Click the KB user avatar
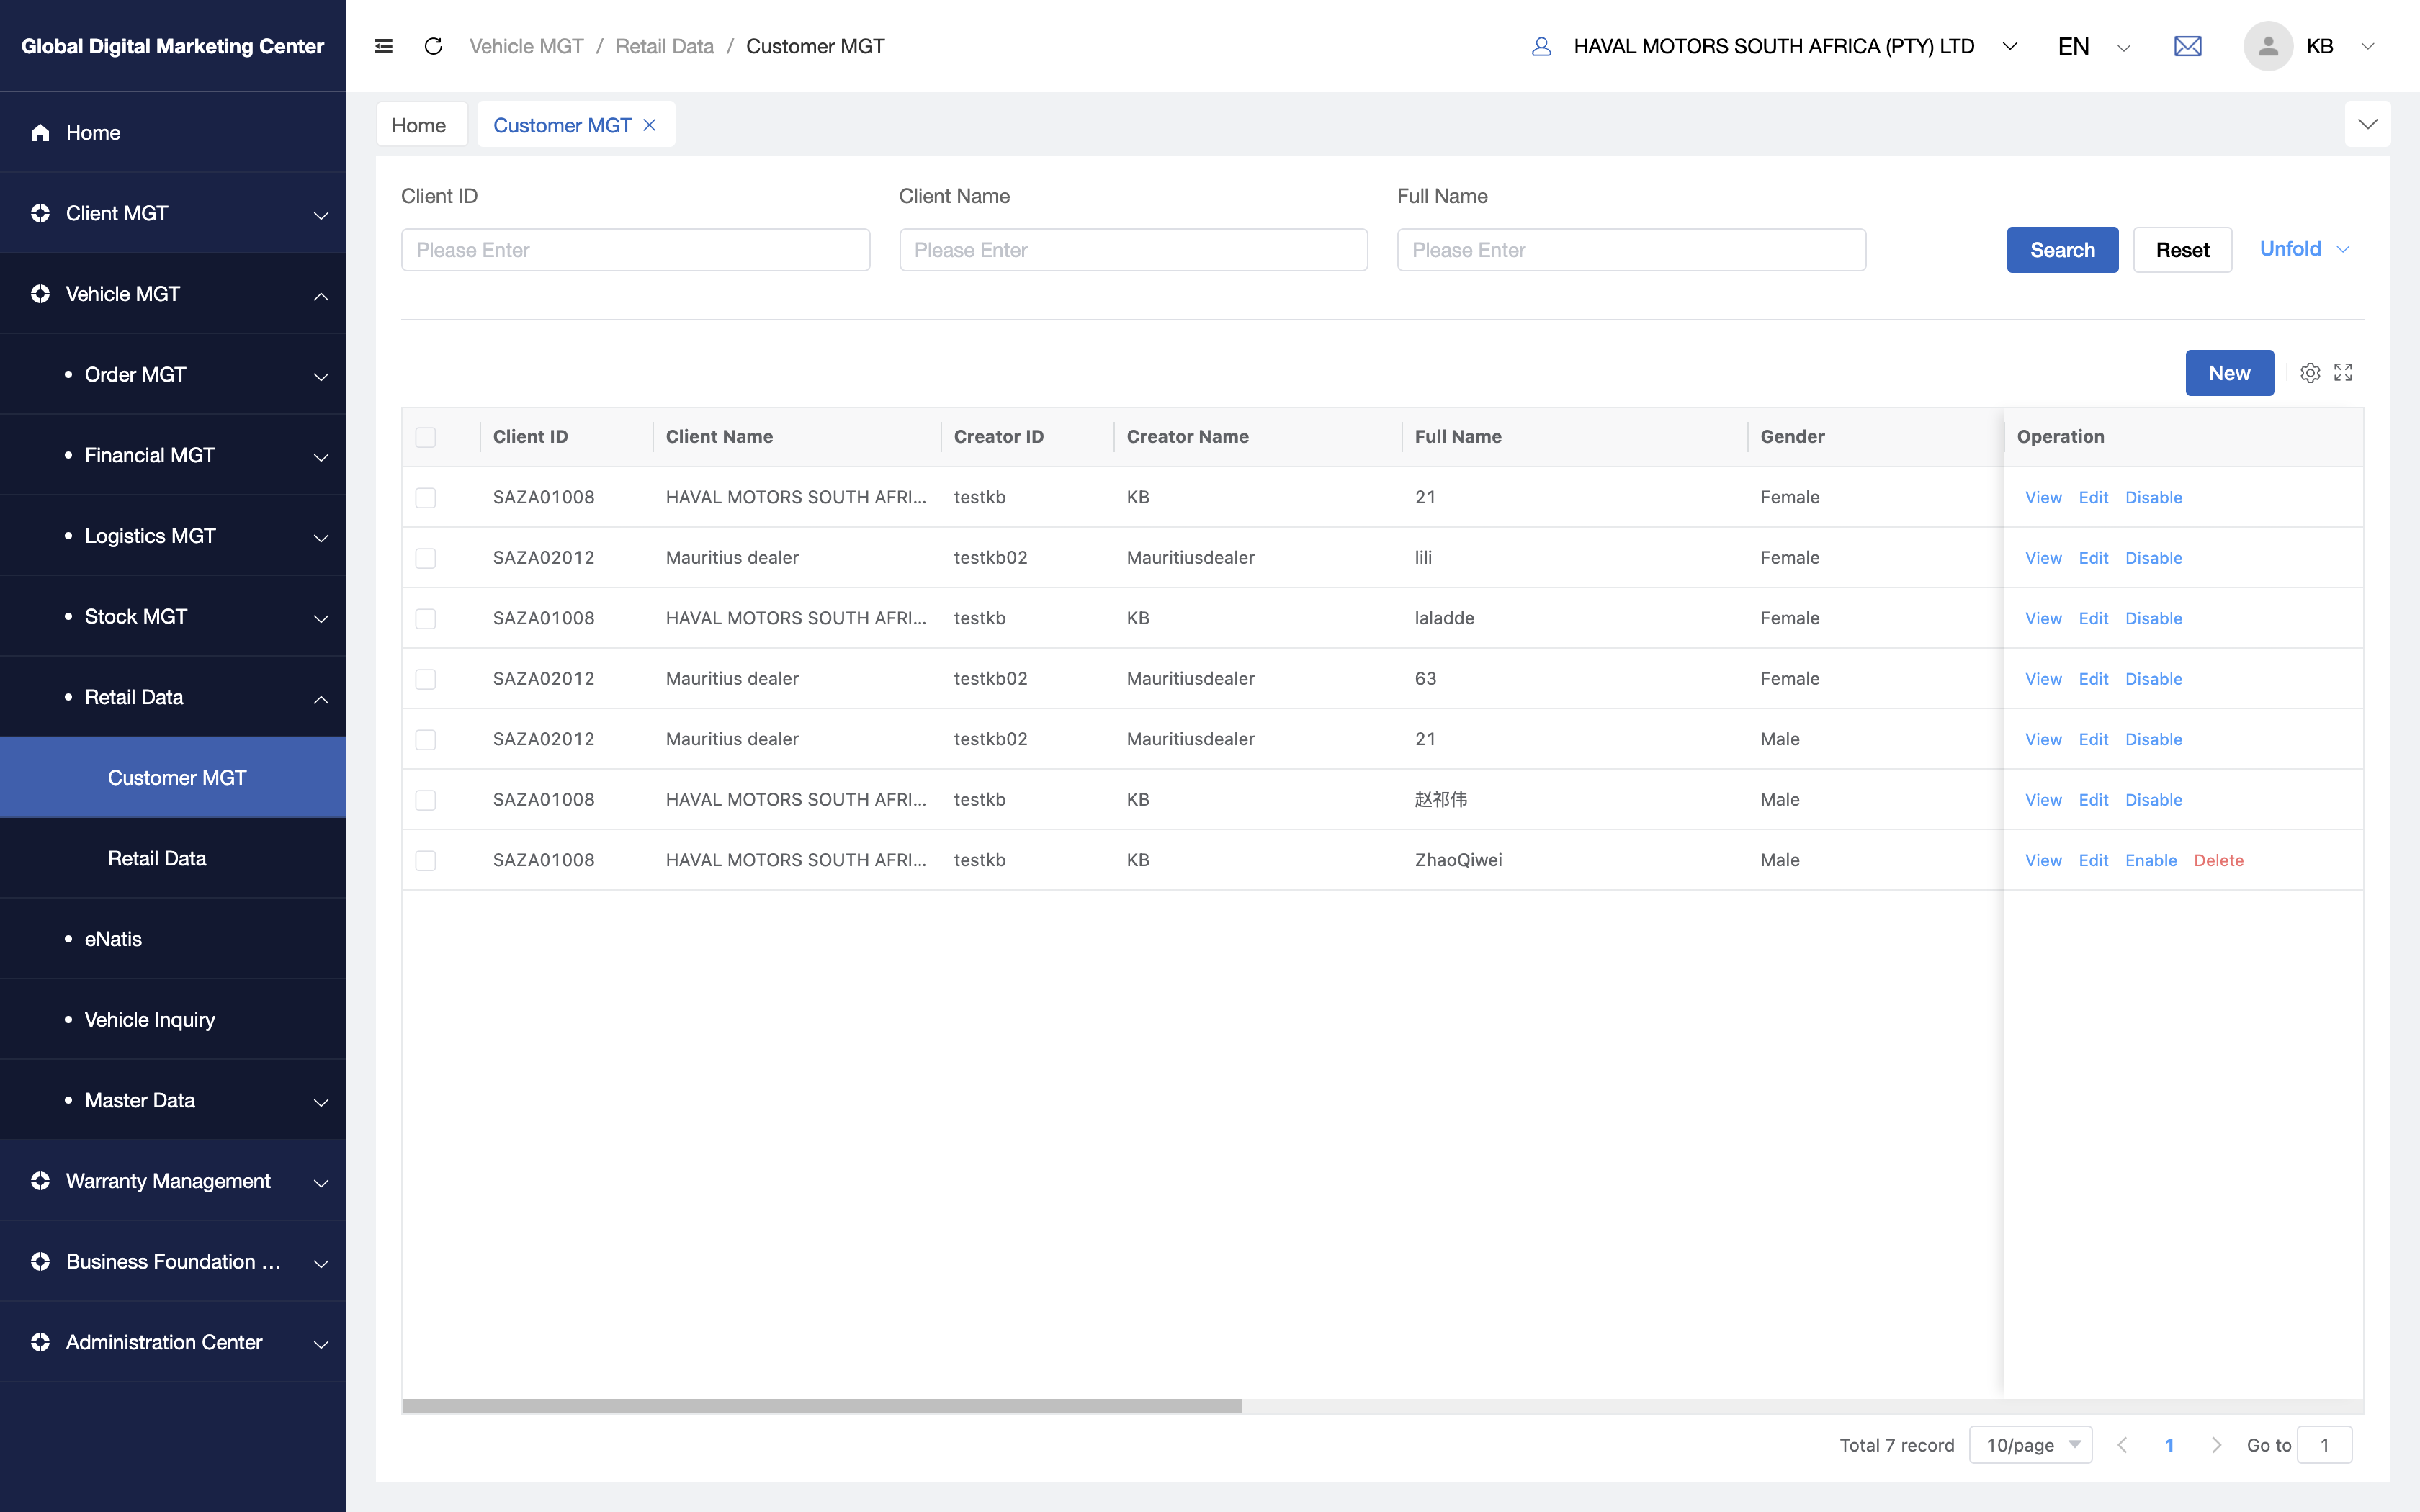The width and height of the screenshot is (2420, 1512). pos(2268,46)
